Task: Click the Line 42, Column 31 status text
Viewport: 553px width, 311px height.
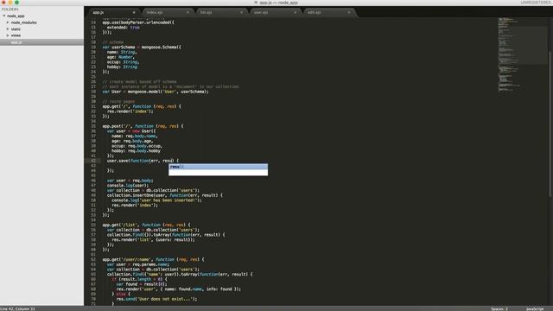Action: [x=17, y=308]
